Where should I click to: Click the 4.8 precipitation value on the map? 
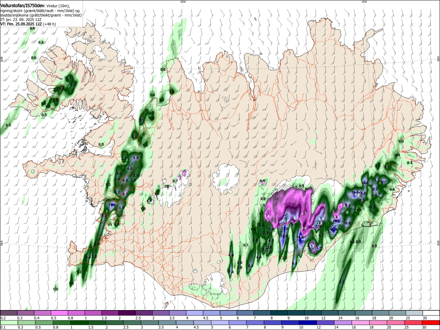[x=125, y=180]
